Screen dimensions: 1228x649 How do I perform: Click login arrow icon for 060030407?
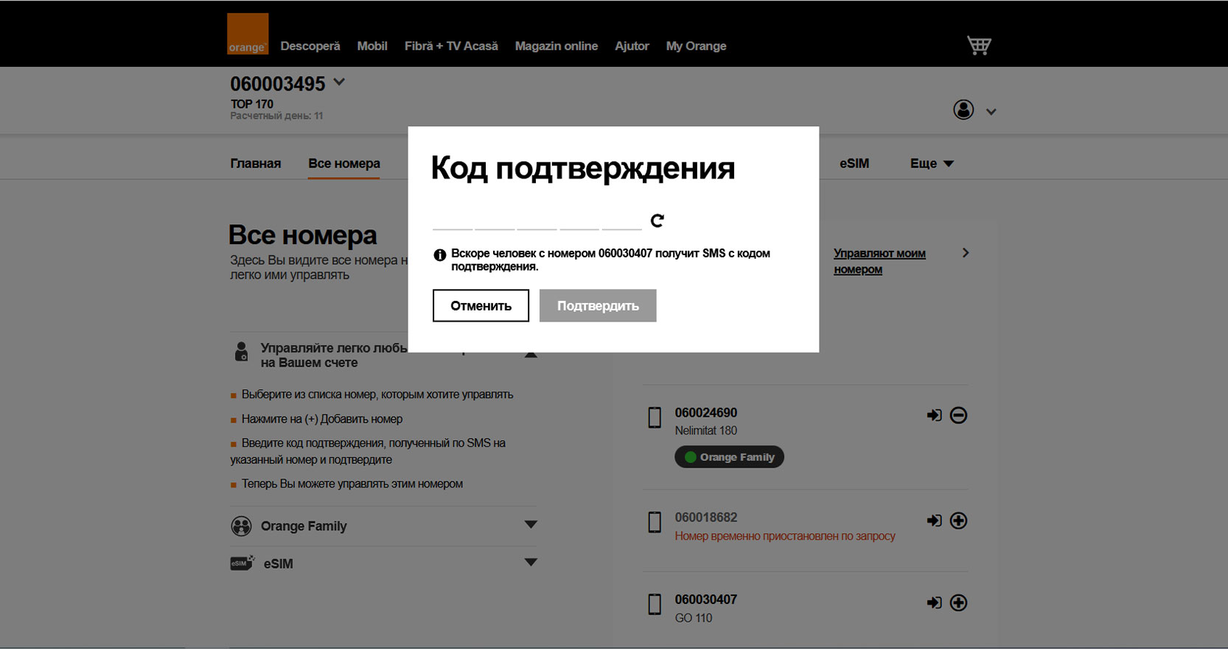click(x=934, y=603)
